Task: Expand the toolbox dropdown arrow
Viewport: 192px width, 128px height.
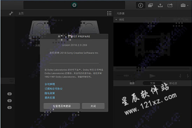Action: pyautogui.click(x=188, y=6)
